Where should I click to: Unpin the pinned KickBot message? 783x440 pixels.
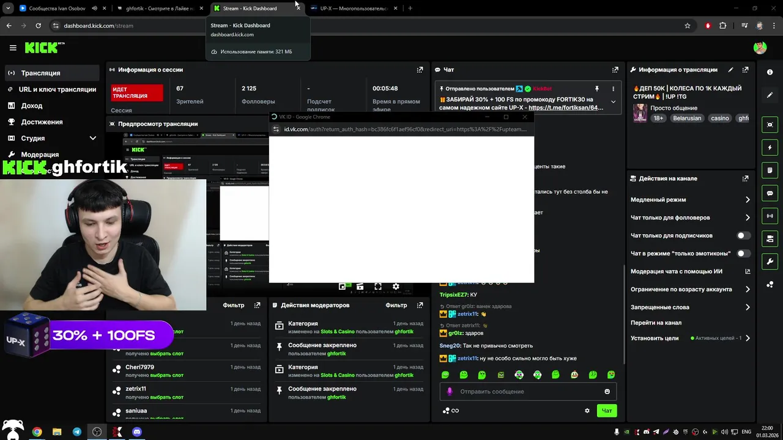[x=597, y=89]
